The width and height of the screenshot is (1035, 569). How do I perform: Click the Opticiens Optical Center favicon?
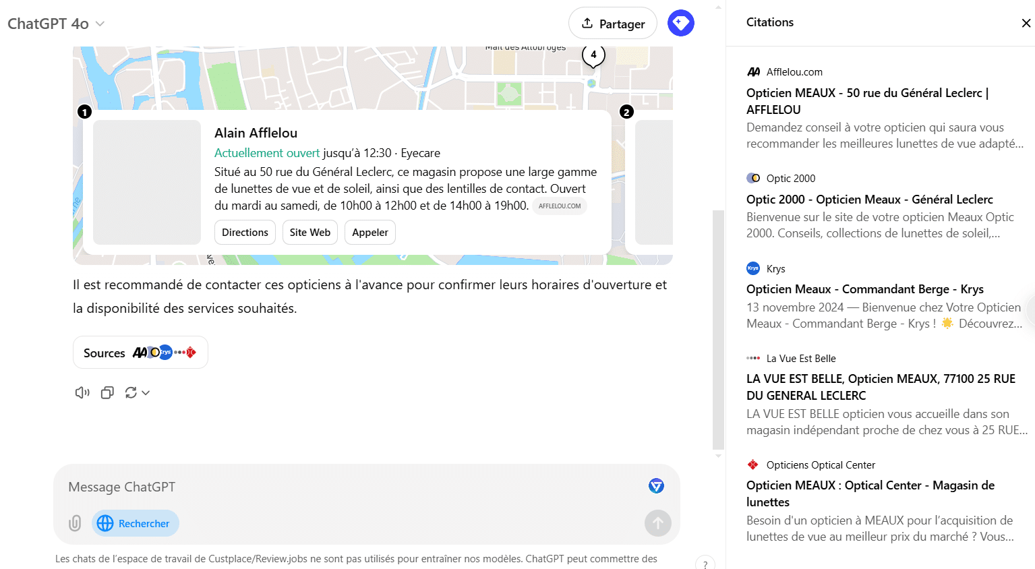[752, 465]
